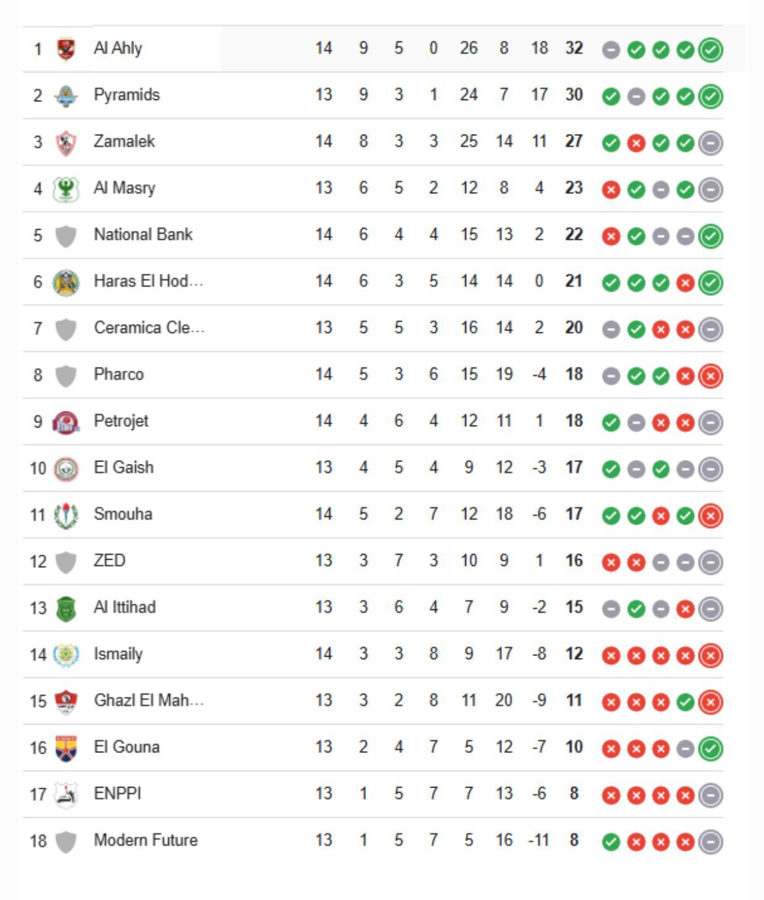This screenshot has height=900, width=764.
Task: Select the Pharco team name
Action: pos(119,374)
